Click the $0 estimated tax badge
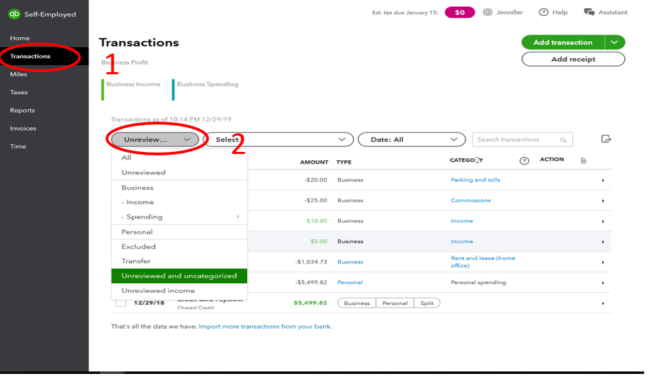This screenshot has height=376, width=653. pyautogui.click(x=460, y=12)
